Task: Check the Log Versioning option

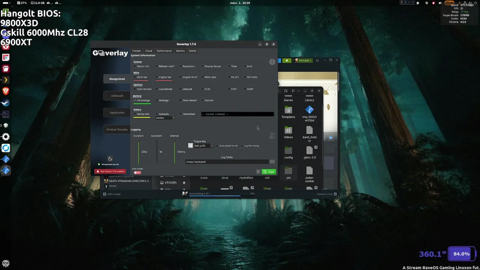Action: point(242,146)
